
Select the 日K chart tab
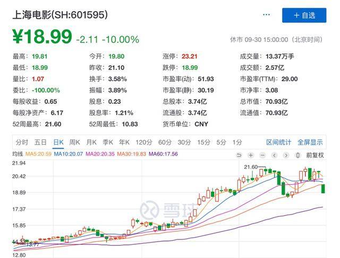click(x=58, y=142)
